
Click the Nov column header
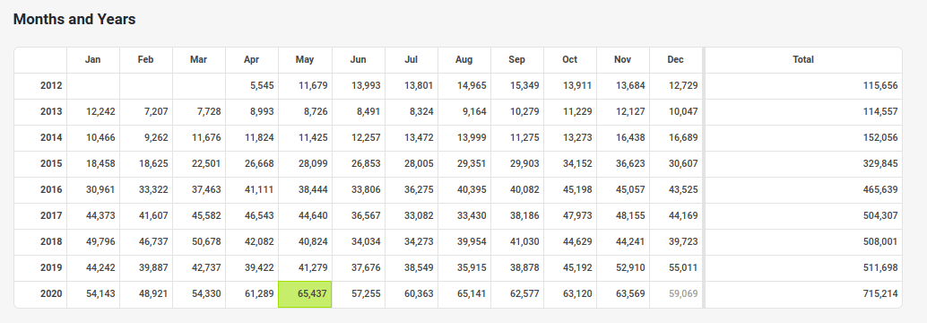pyautogui.click(x=622, y=60)
